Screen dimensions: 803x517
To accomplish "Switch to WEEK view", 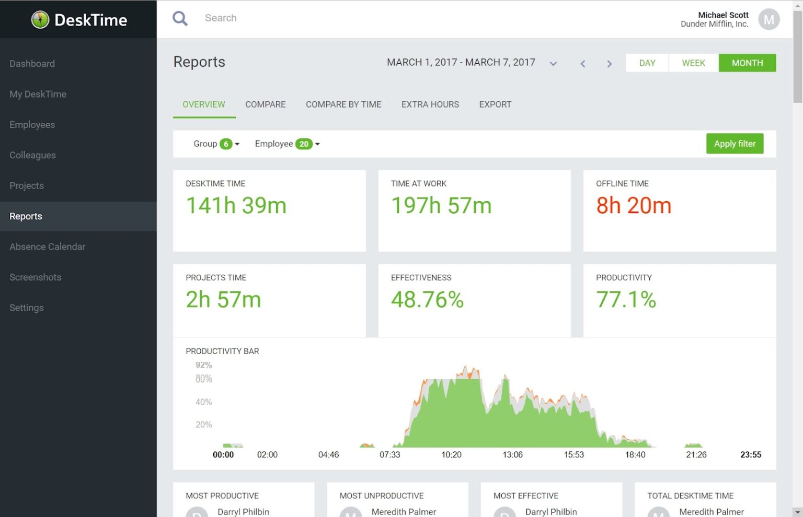I will 693,63.
